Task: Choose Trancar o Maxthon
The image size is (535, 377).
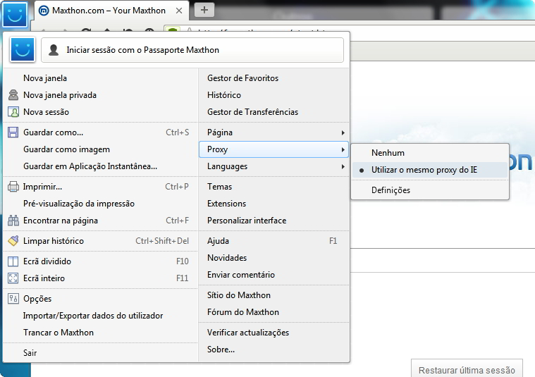Action: [x=101, y=333]
